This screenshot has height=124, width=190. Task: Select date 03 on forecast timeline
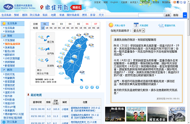point(62,24)
